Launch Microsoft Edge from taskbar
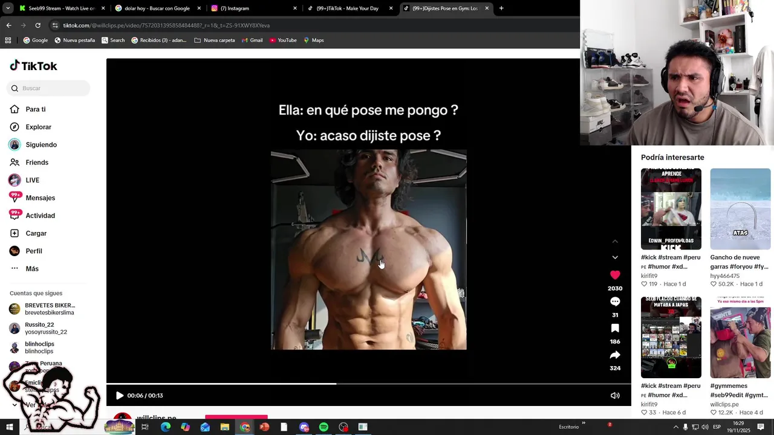Screen dimensions: 774x435 click(165, 427)
